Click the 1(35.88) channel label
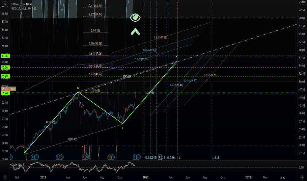The width and height of the screenshot is (307, 181). point(127,76)
